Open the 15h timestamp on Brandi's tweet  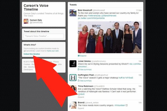140,103
